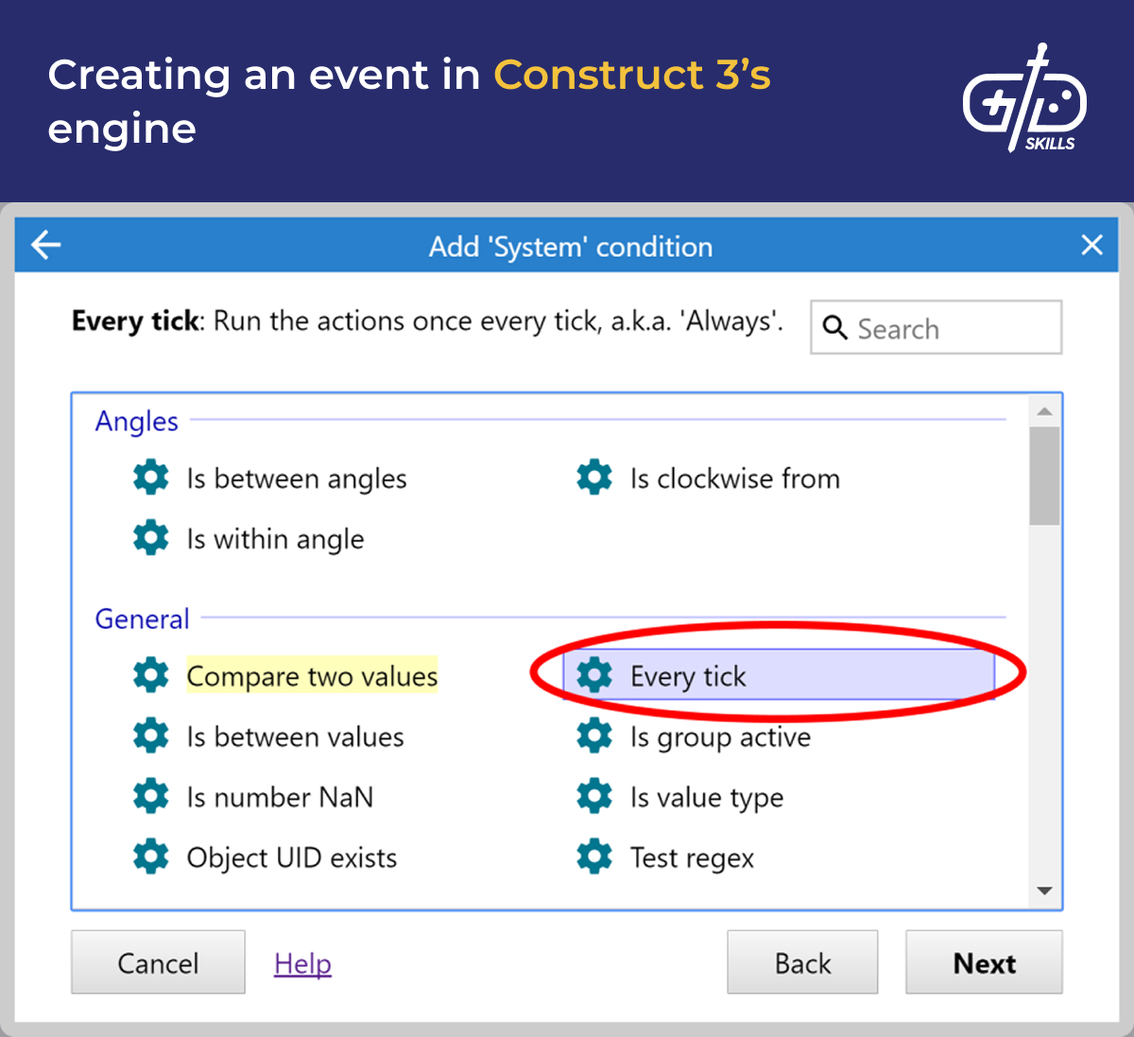Select the 'Every tick' condition gear icon

coord(594,675)
